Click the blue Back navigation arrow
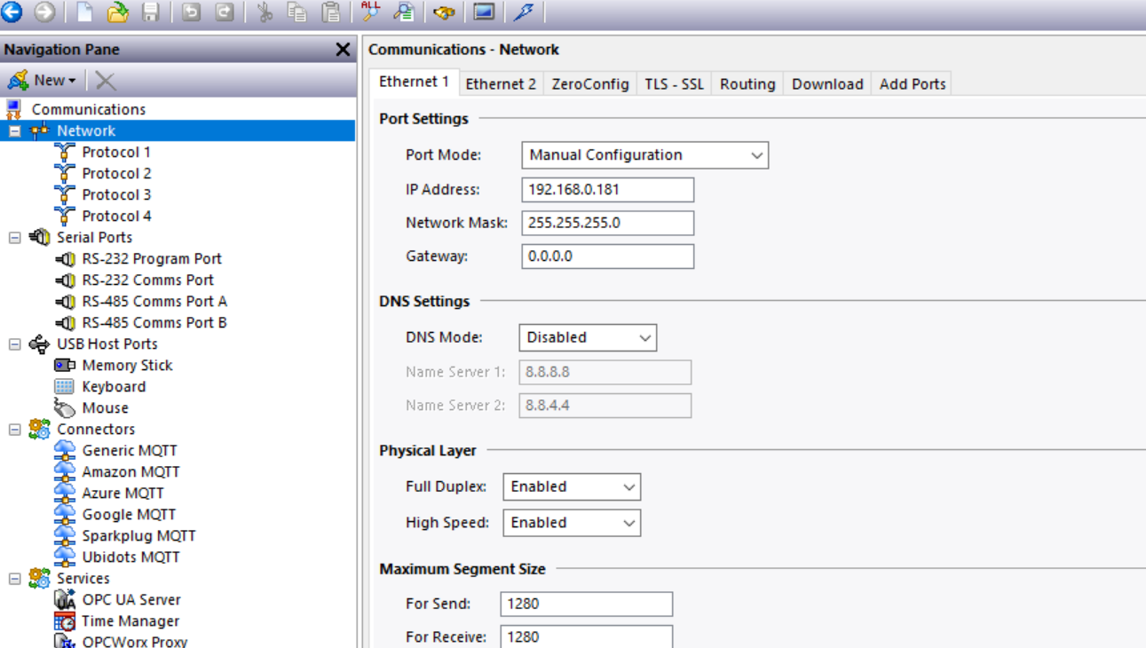This screenshot has height=648, width=1146. coord(12,12)
